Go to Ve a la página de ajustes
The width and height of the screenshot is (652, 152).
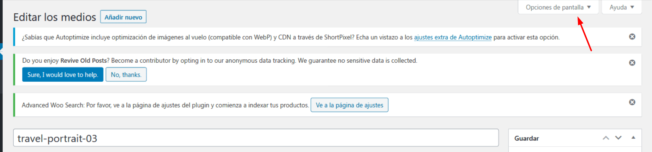click(349, 105)
